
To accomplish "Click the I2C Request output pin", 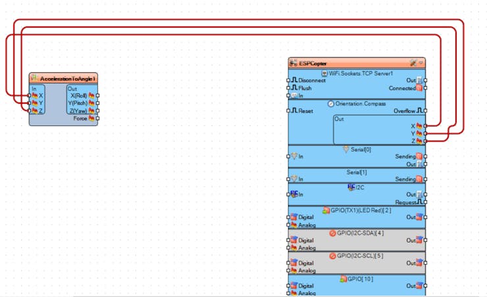I will [x=426, y=202].
